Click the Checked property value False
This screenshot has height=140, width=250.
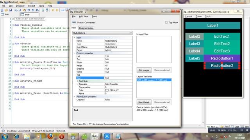coord(118,100)
